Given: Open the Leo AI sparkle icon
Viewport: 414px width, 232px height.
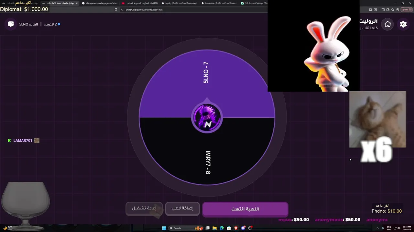Looking at the screenshot, I should point(393,10).
